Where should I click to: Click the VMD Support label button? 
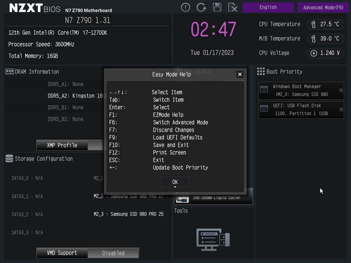pos(62,253)
